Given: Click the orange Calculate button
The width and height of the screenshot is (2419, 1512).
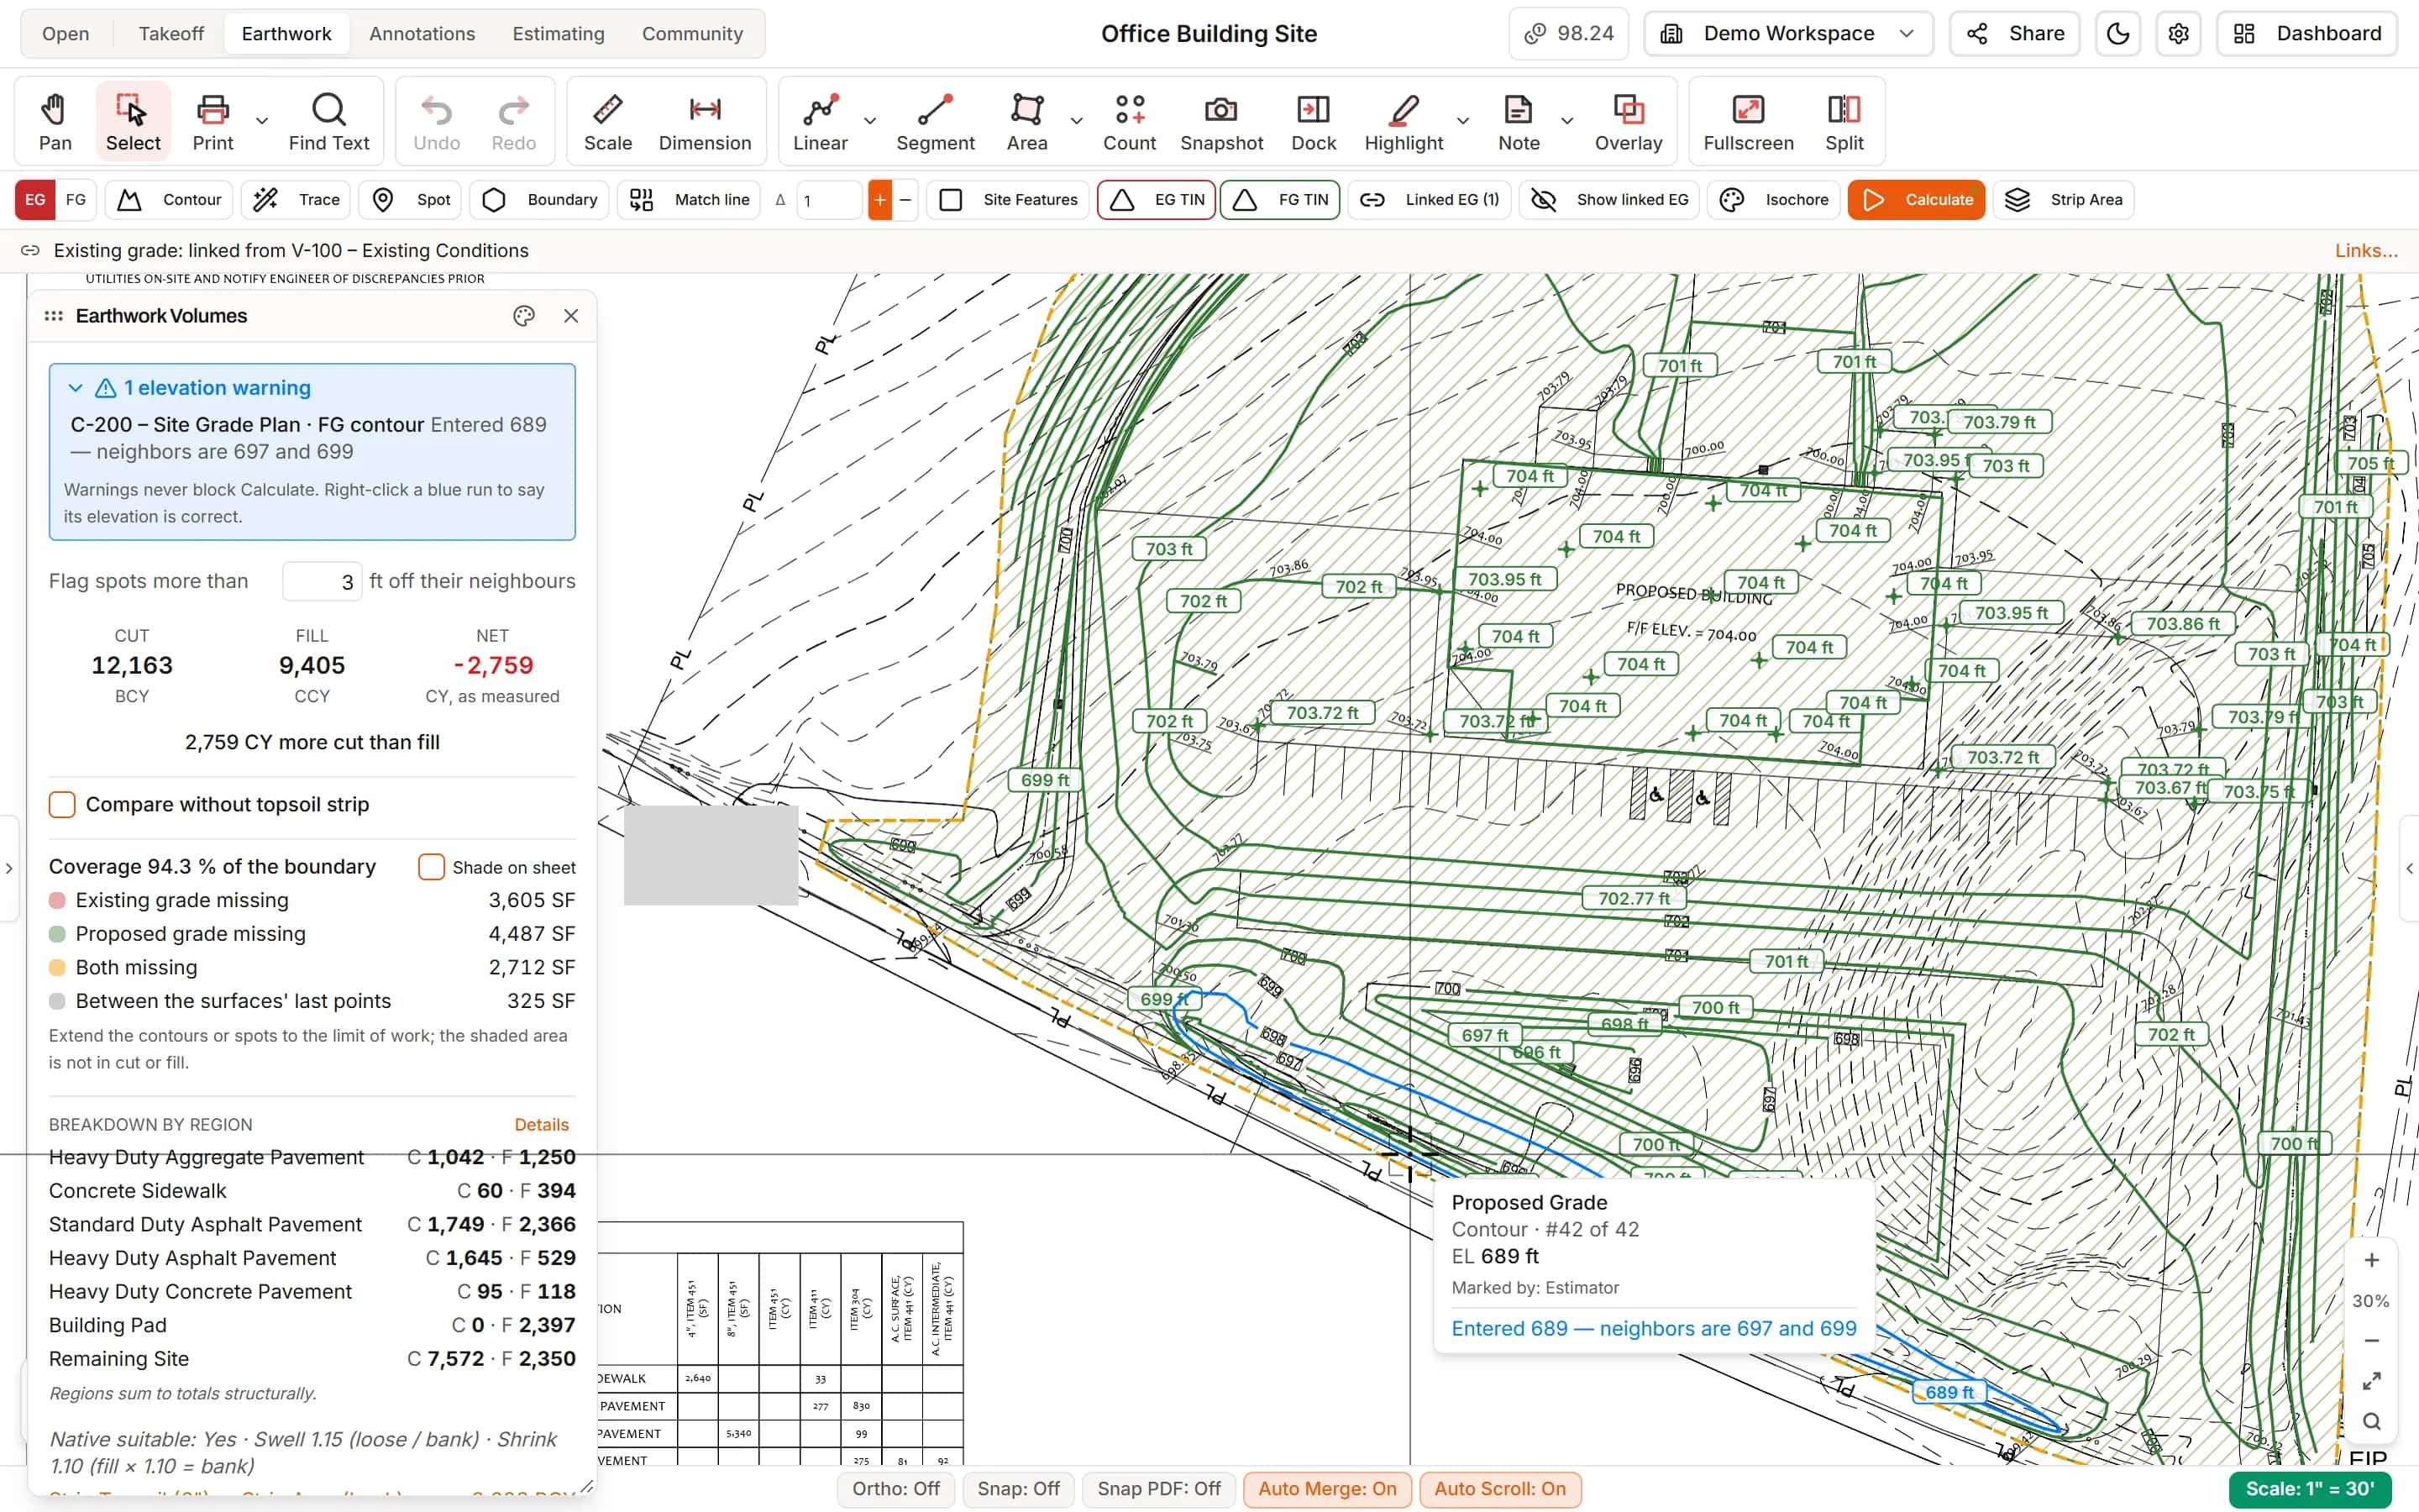Looking at the screenshot, I should (x=1915, y=200).
